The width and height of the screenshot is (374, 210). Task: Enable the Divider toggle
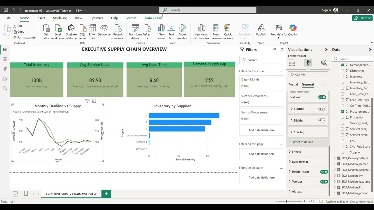[x=322, y=120]
